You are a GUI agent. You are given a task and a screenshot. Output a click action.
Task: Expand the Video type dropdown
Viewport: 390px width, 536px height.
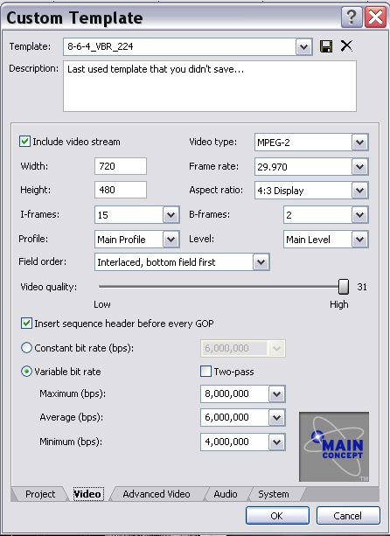(359, 143)
